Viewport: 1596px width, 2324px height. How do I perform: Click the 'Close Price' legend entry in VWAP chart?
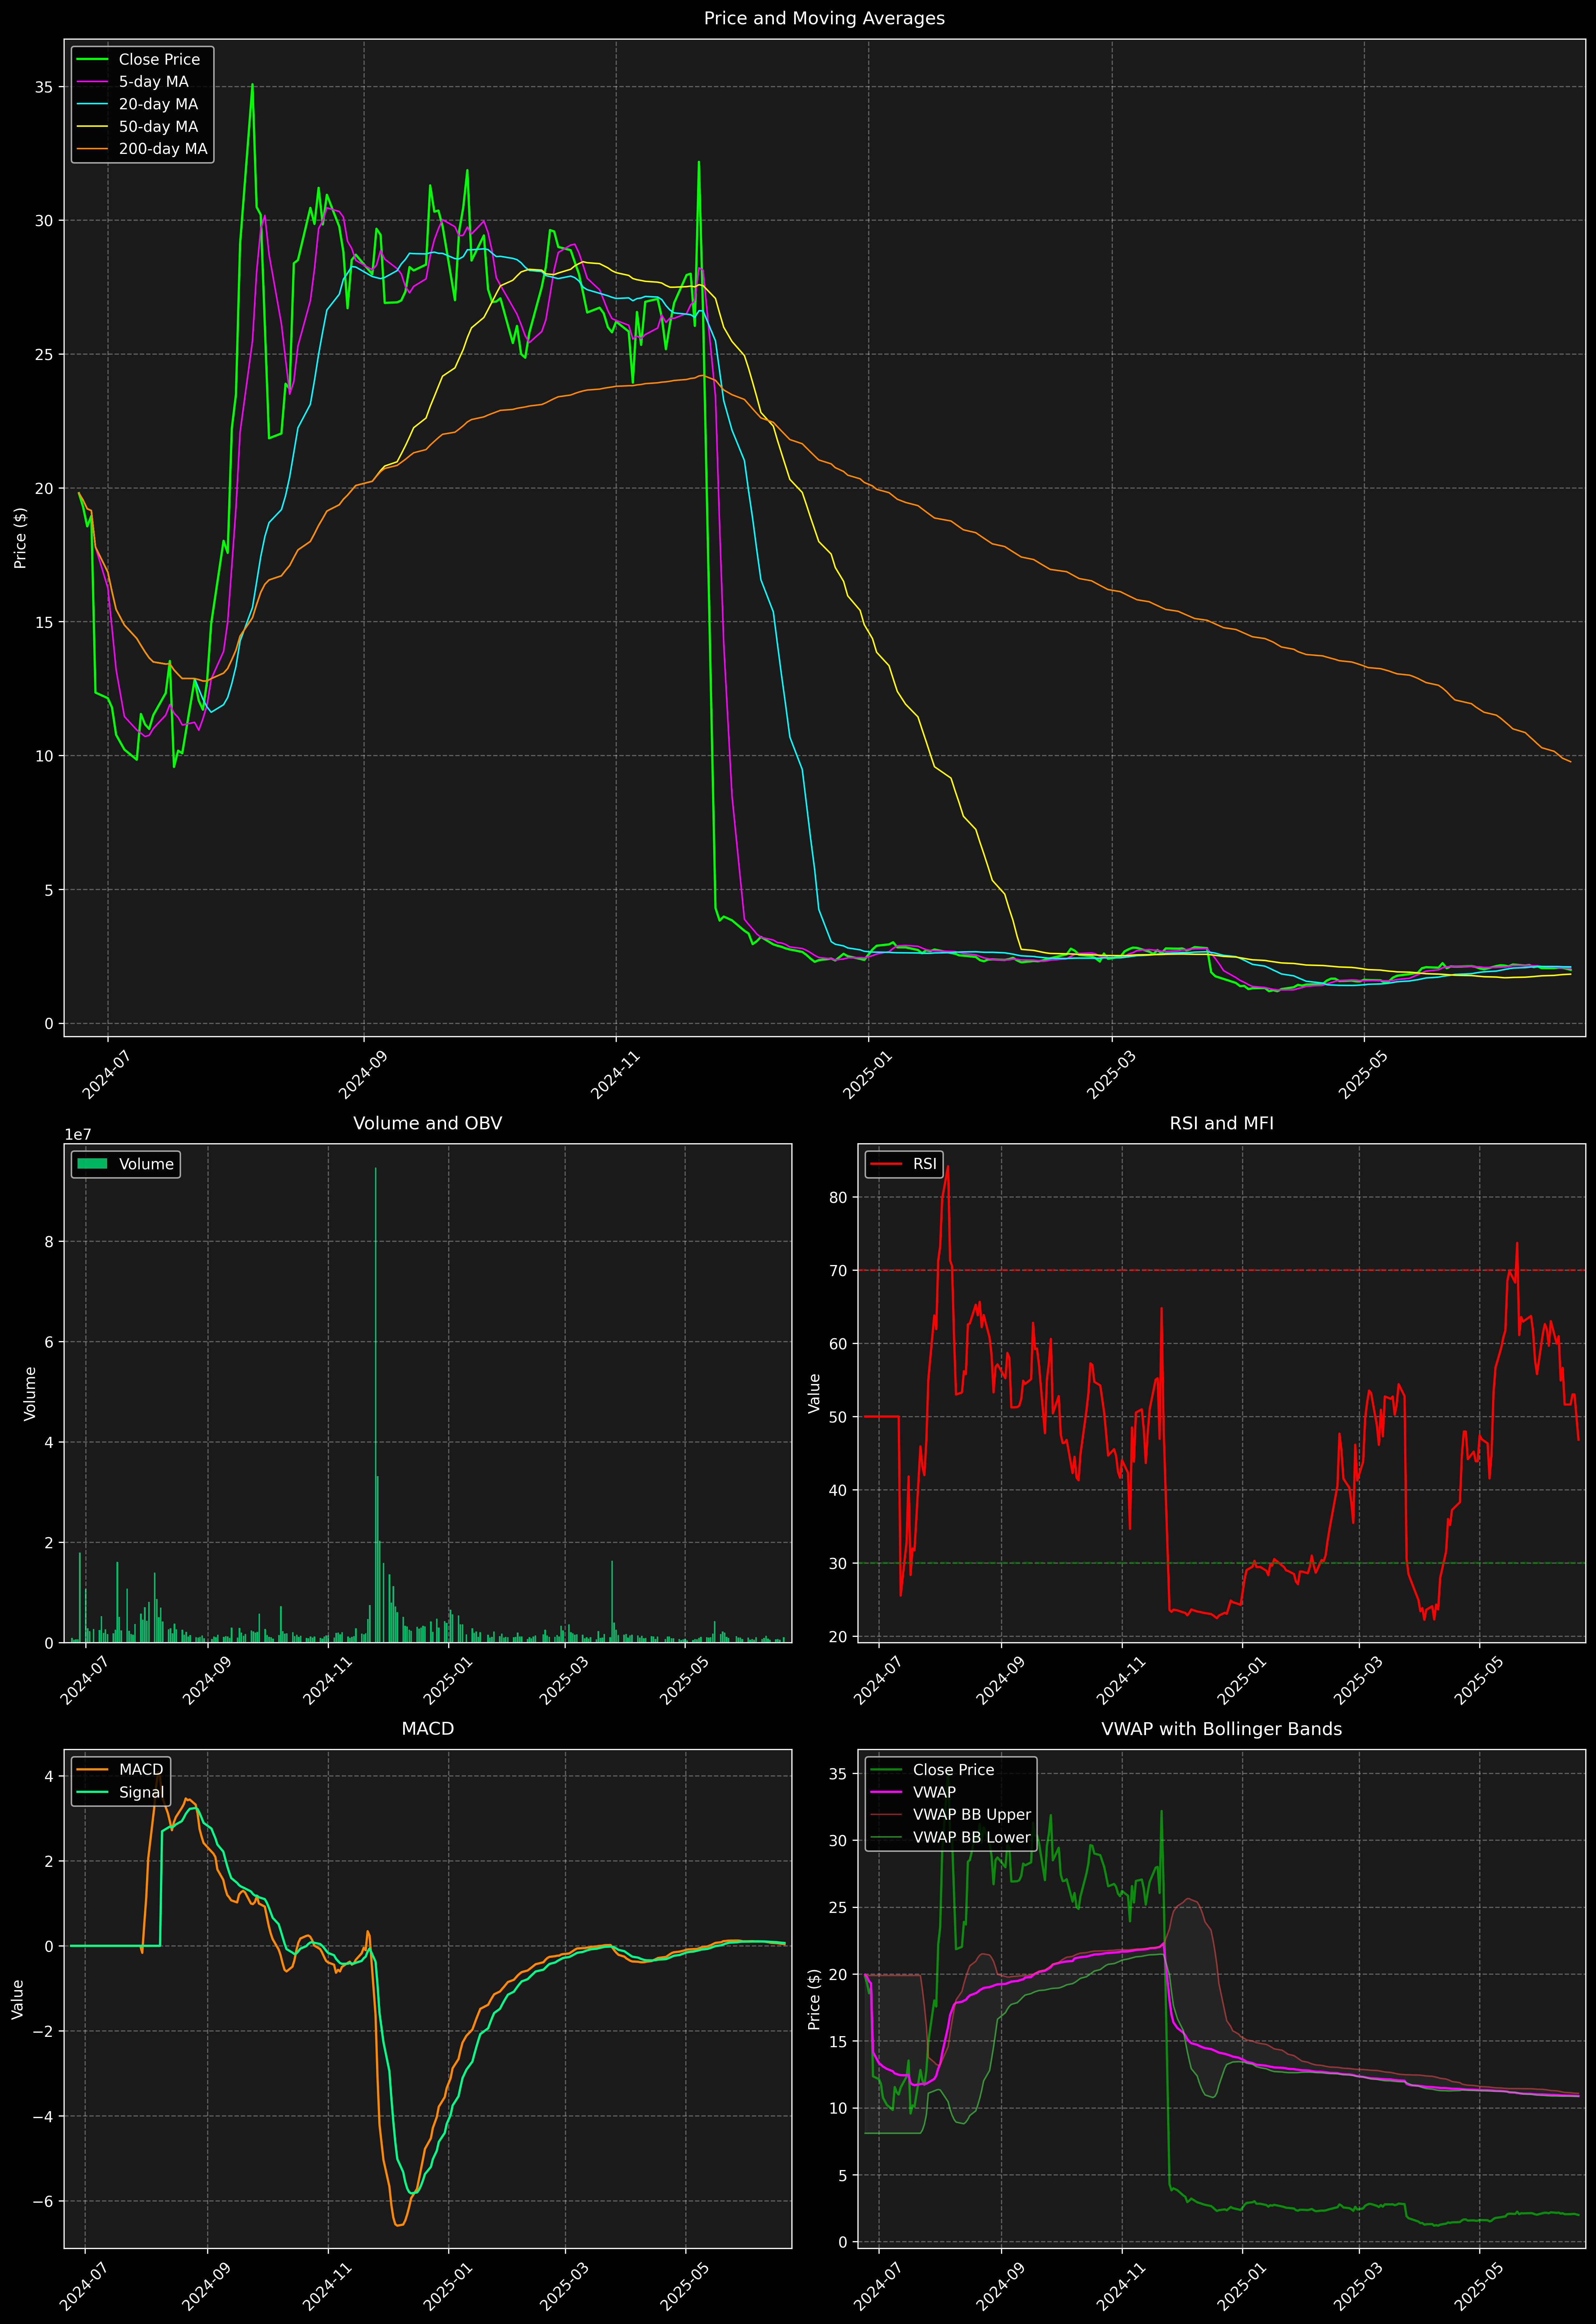933,1770
